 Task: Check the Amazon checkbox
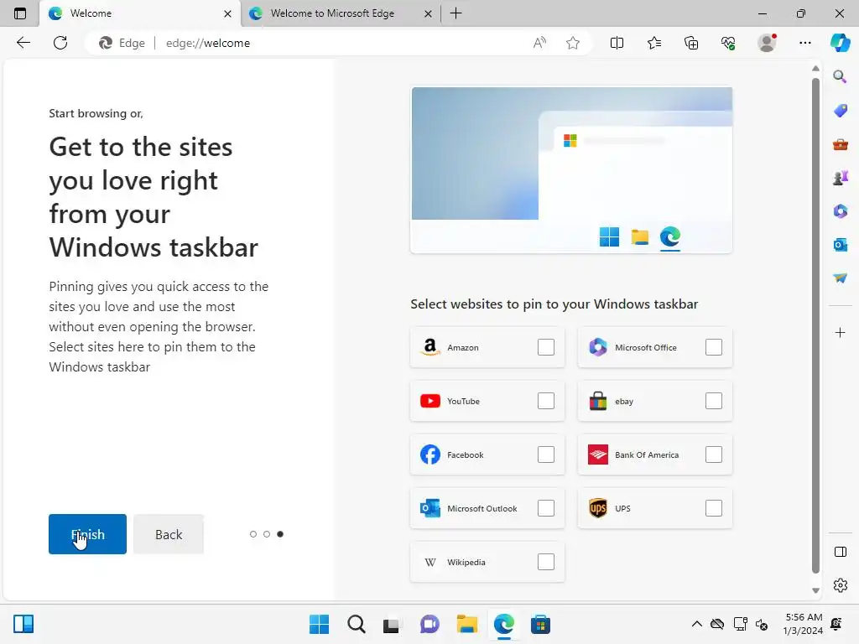(x=545, y=347)
